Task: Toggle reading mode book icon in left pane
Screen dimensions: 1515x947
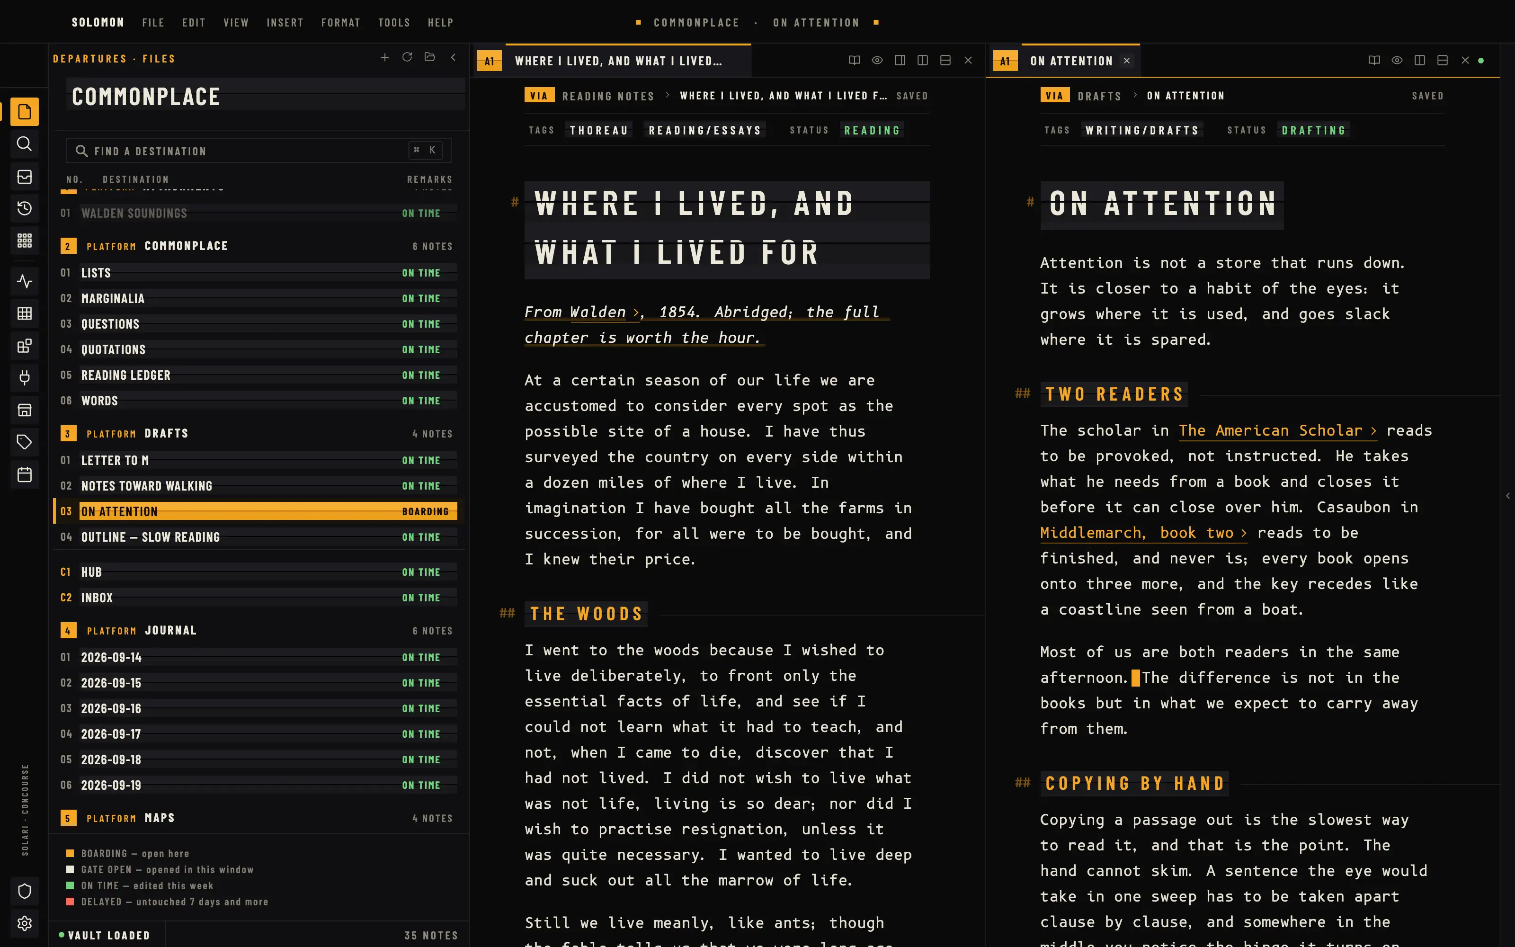Action: 854,61
